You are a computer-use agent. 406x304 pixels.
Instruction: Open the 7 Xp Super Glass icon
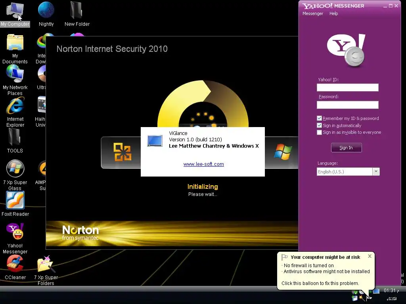pyautogui.click(x=15, y=175)
